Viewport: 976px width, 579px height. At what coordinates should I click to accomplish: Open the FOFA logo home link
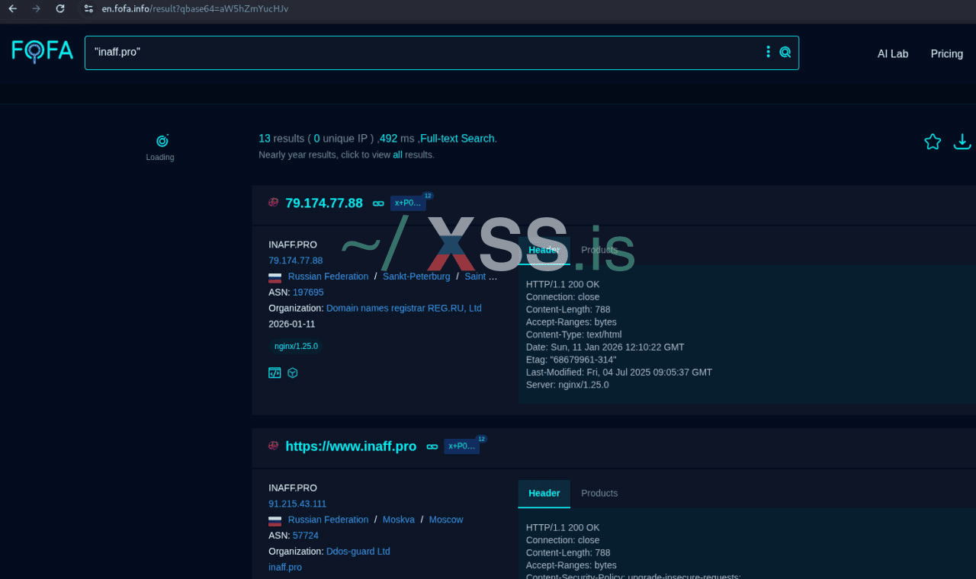pyautogui.click(x=43, y=51)
